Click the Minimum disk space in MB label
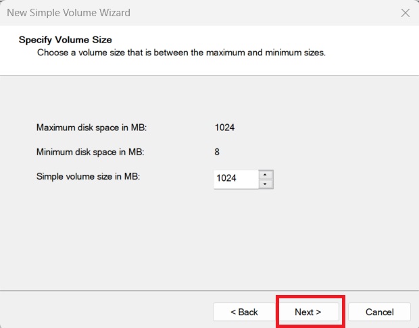The height and width of the screenshot is (328, 419). (x=91, y=152)
